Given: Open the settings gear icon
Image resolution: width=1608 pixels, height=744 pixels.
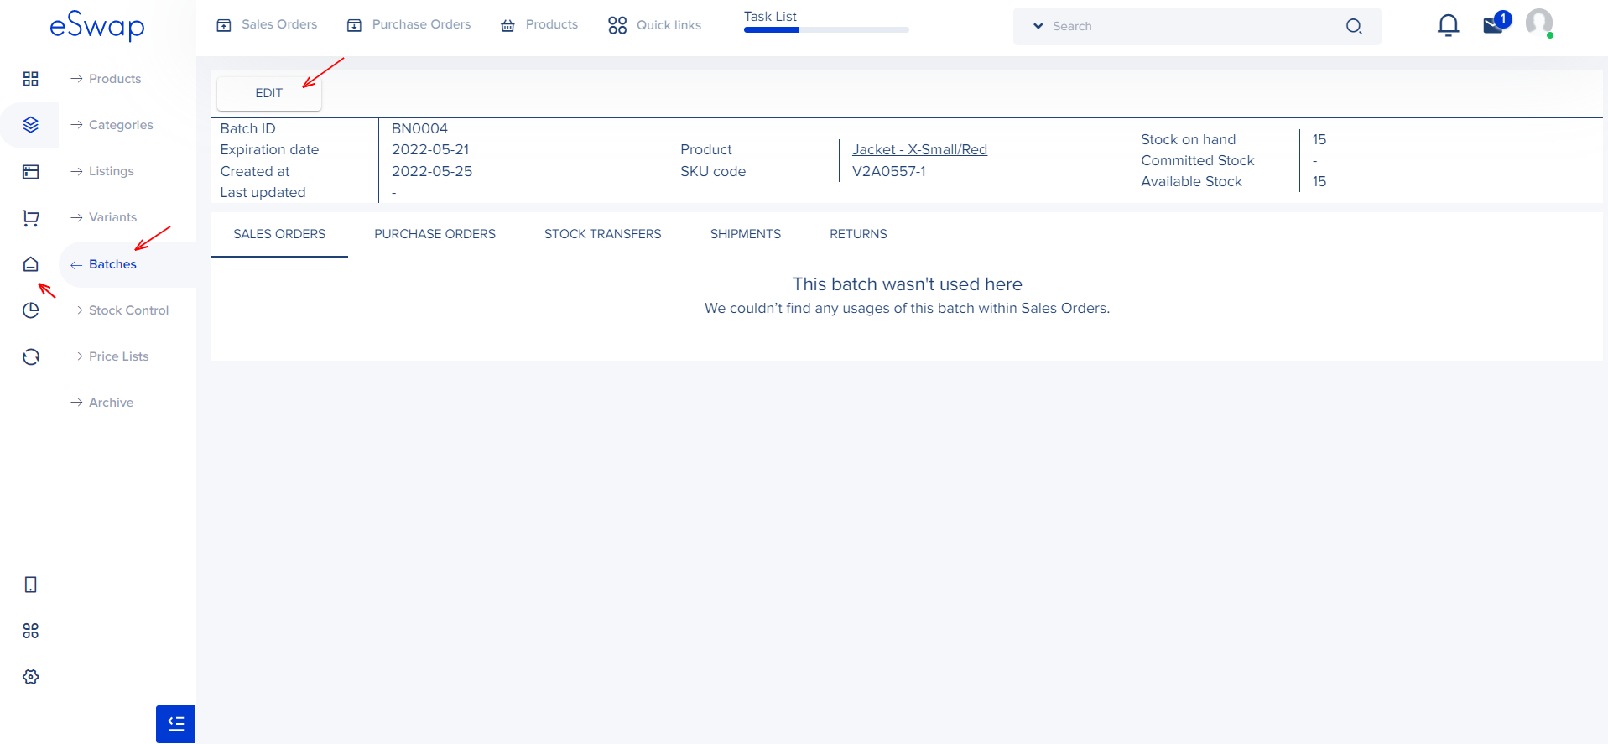Looking at the screenshot, I should coord(31,677).
